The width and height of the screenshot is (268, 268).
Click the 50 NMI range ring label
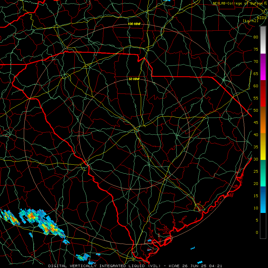[x=134, y=79]
